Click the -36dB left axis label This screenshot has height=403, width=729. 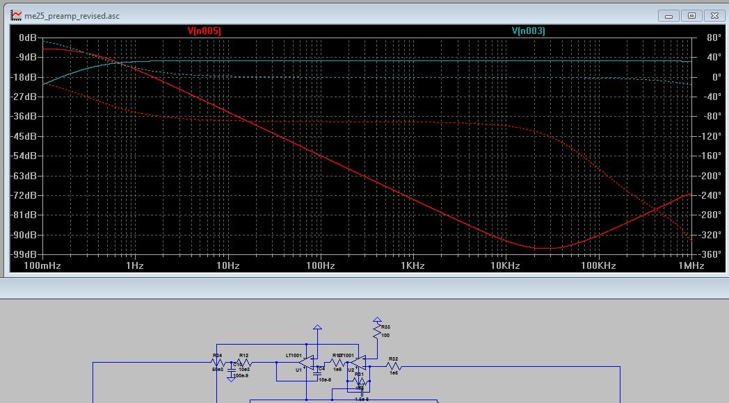click(23, 116)
